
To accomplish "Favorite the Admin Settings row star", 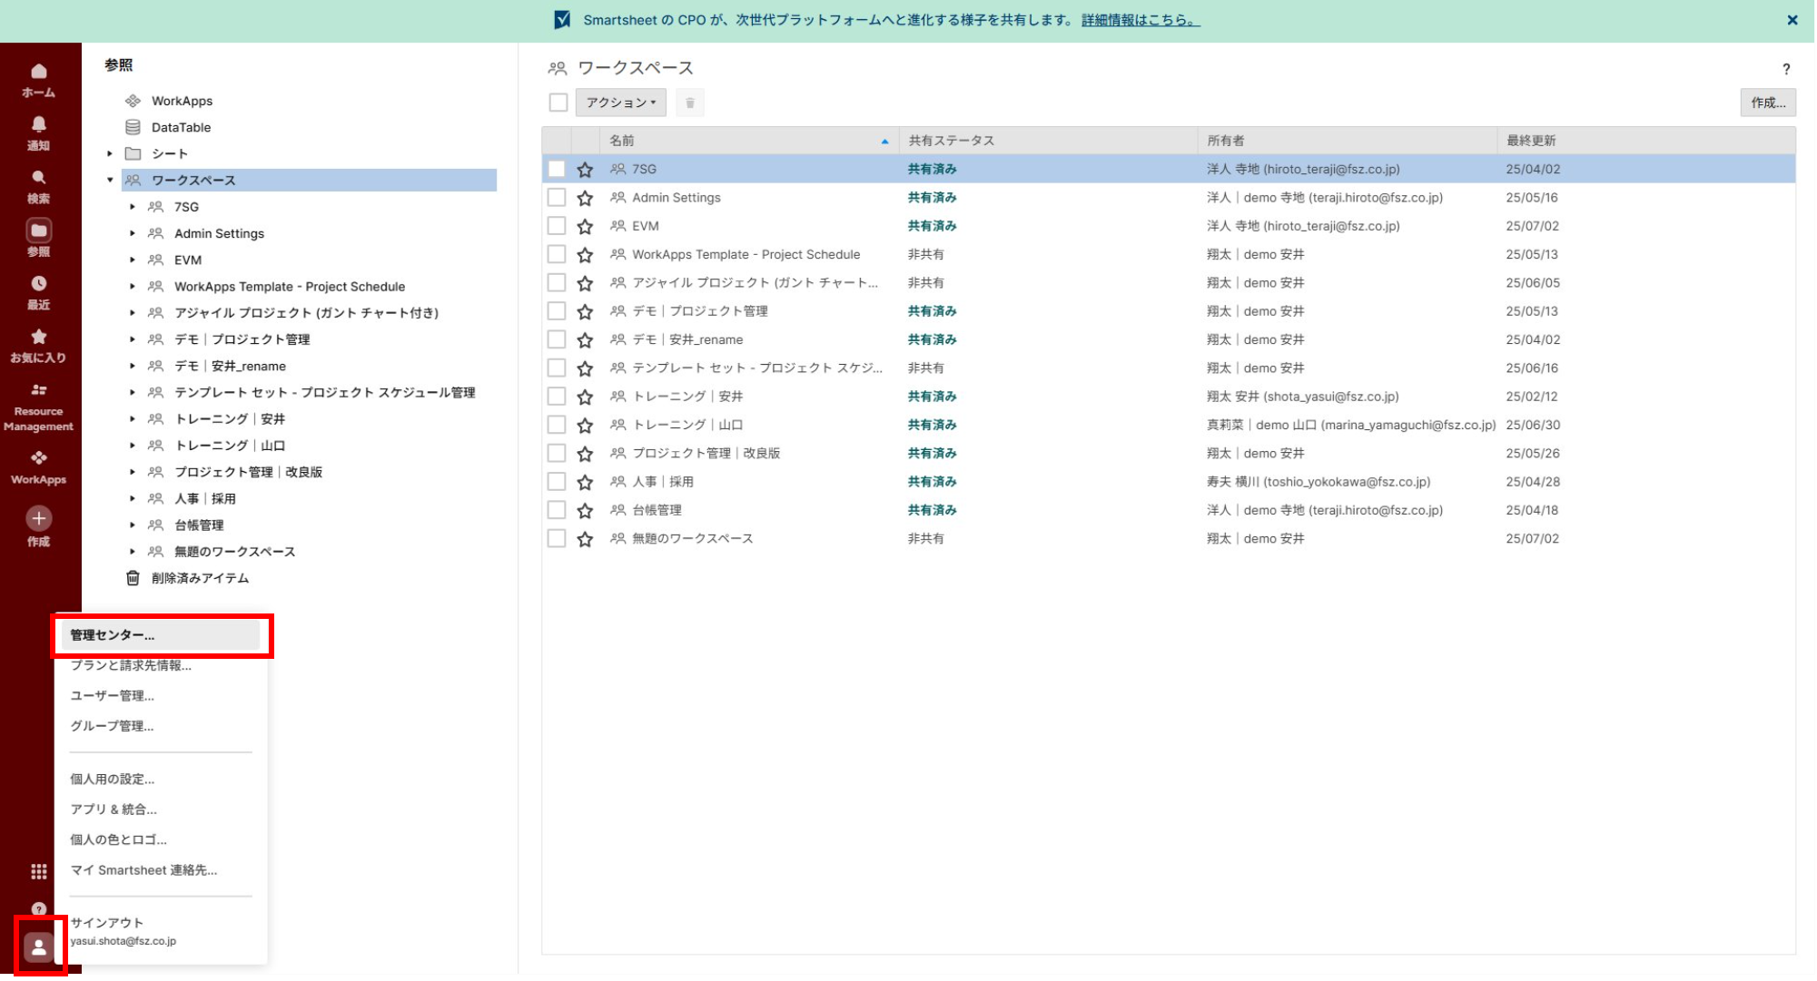I will tap(585, 198).
